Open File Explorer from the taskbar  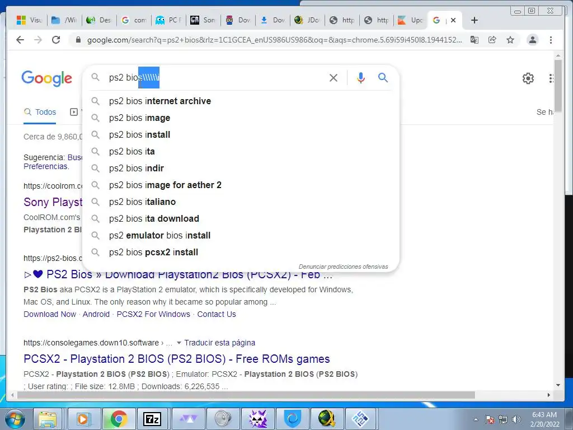(48, 419)
